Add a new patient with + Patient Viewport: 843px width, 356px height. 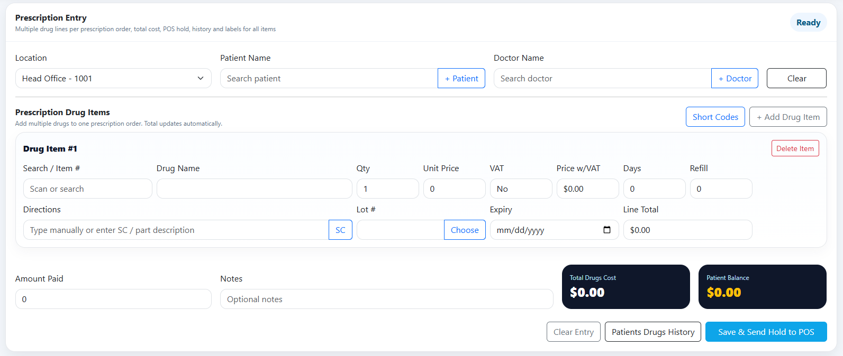461,78
